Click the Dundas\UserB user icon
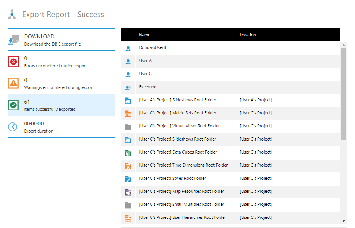The width and height of the screenshot is (355, 228). pyautogui.click(x=128, y=48)
